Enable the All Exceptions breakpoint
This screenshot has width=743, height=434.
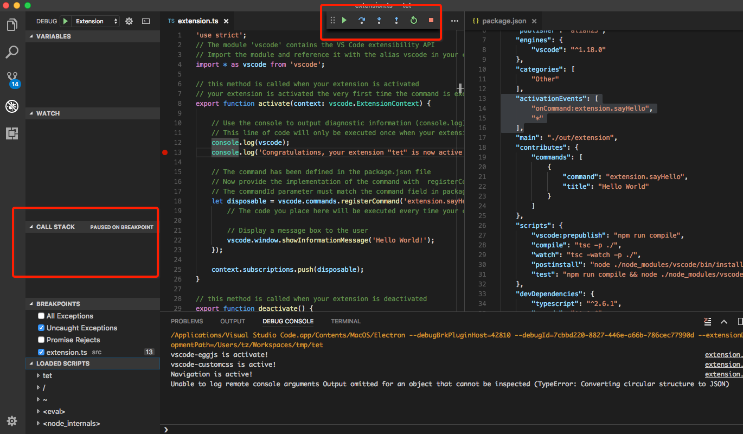pos(41,316)
